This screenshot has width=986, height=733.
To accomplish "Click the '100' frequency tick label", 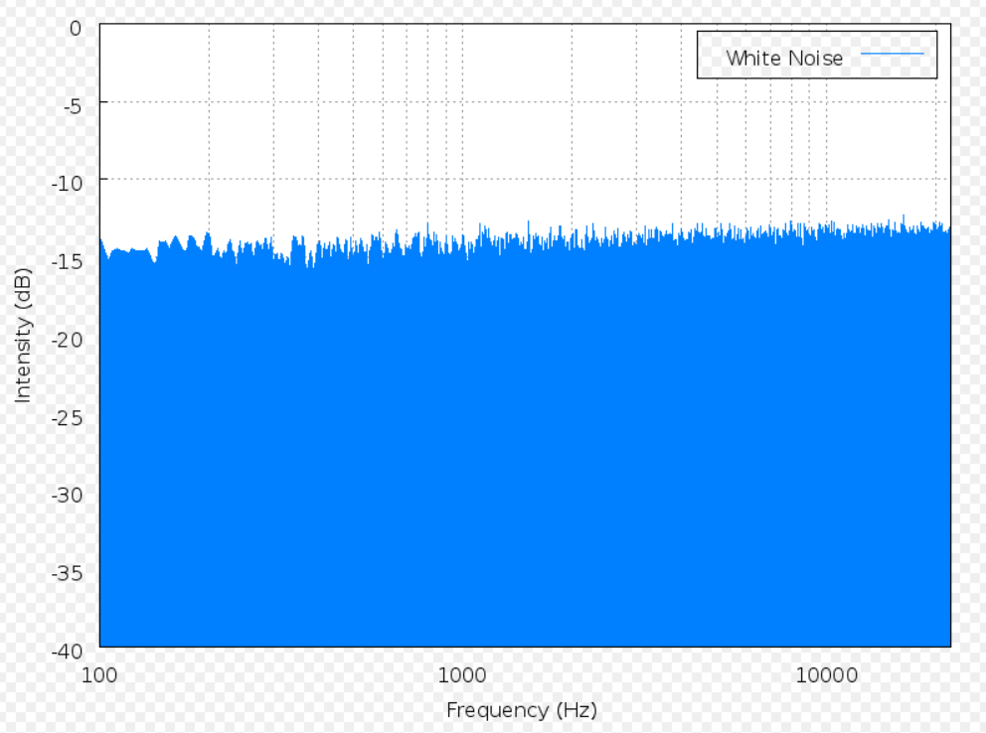I will (x=99, y=675).
